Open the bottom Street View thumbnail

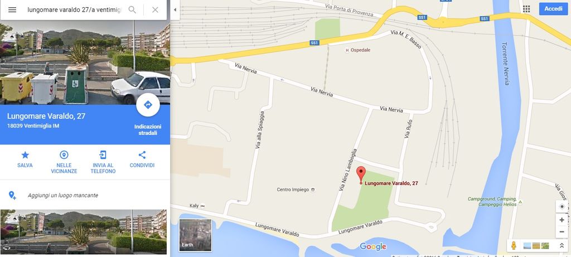pyautogui.click(x=84, y=231)
